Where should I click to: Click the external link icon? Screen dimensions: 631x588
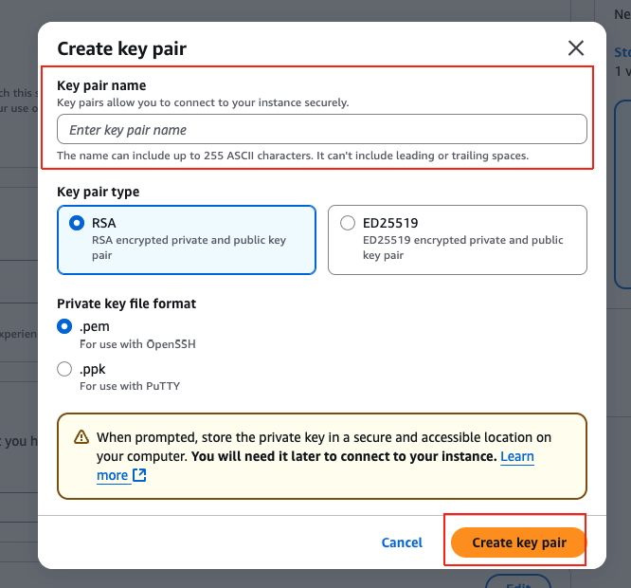(139, 475)
